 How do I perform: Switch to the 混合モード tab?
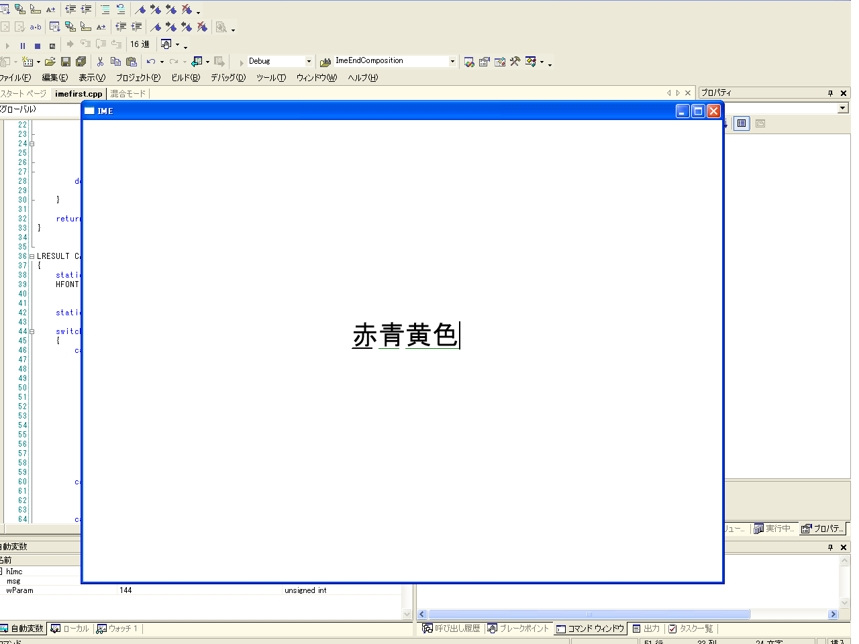tap(128, 94)
